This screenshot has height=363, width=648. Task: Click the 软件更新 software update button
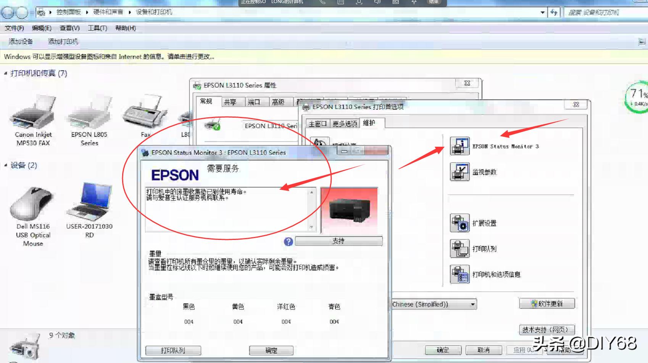coord(546,303)
